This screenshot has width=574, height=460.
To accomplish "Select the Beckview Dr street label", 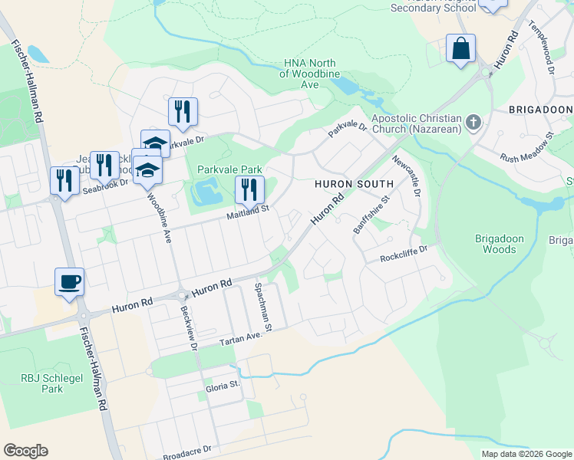I will (190, 328).
